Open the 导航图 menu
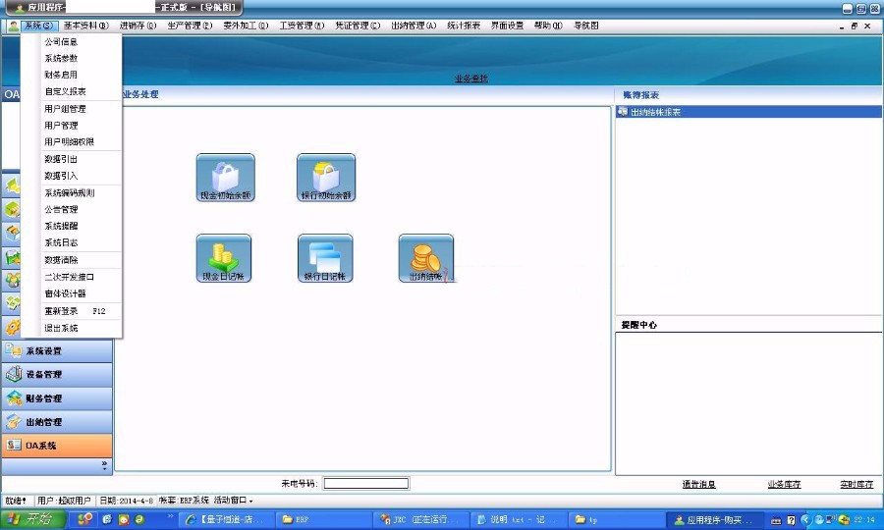Screen dimensions: 884x530 [585, 26]
